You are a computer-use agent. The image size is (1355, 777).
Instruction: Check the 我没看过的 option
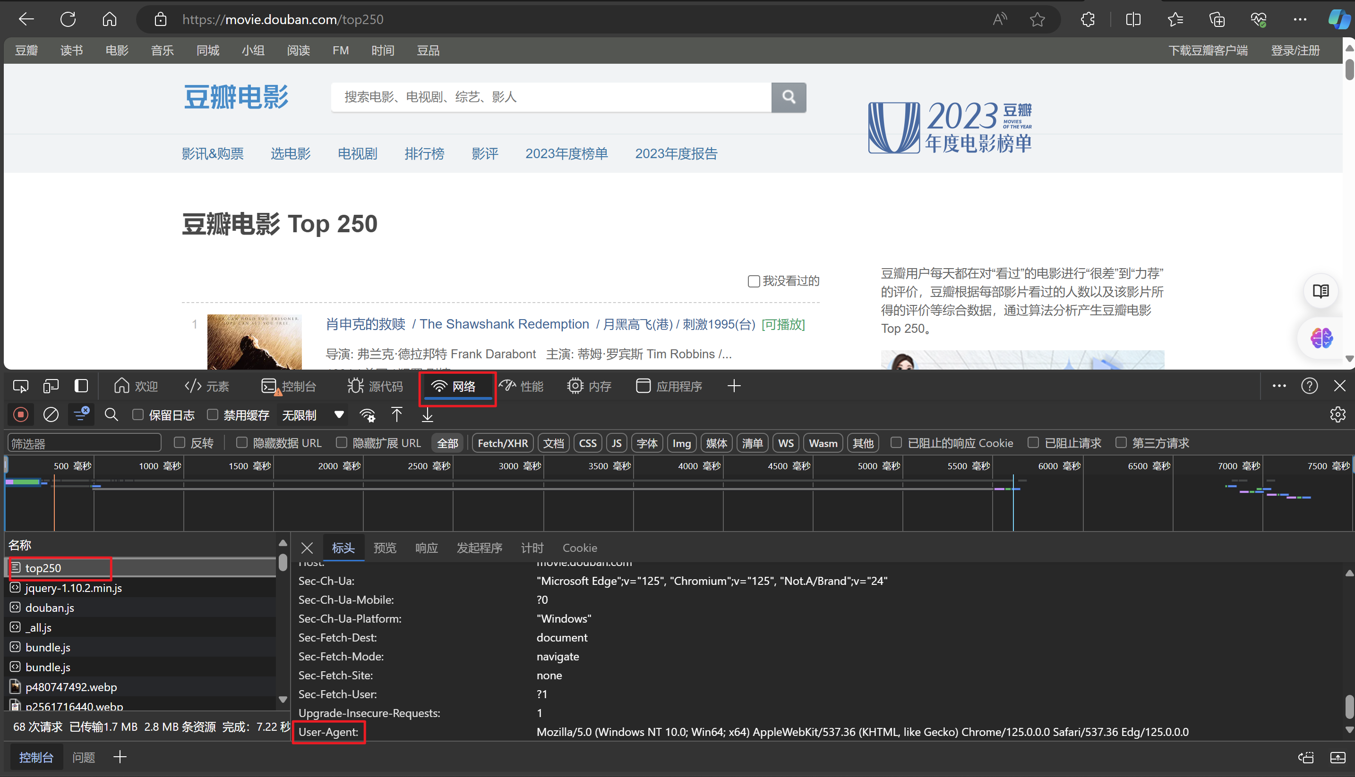[754, 281]
